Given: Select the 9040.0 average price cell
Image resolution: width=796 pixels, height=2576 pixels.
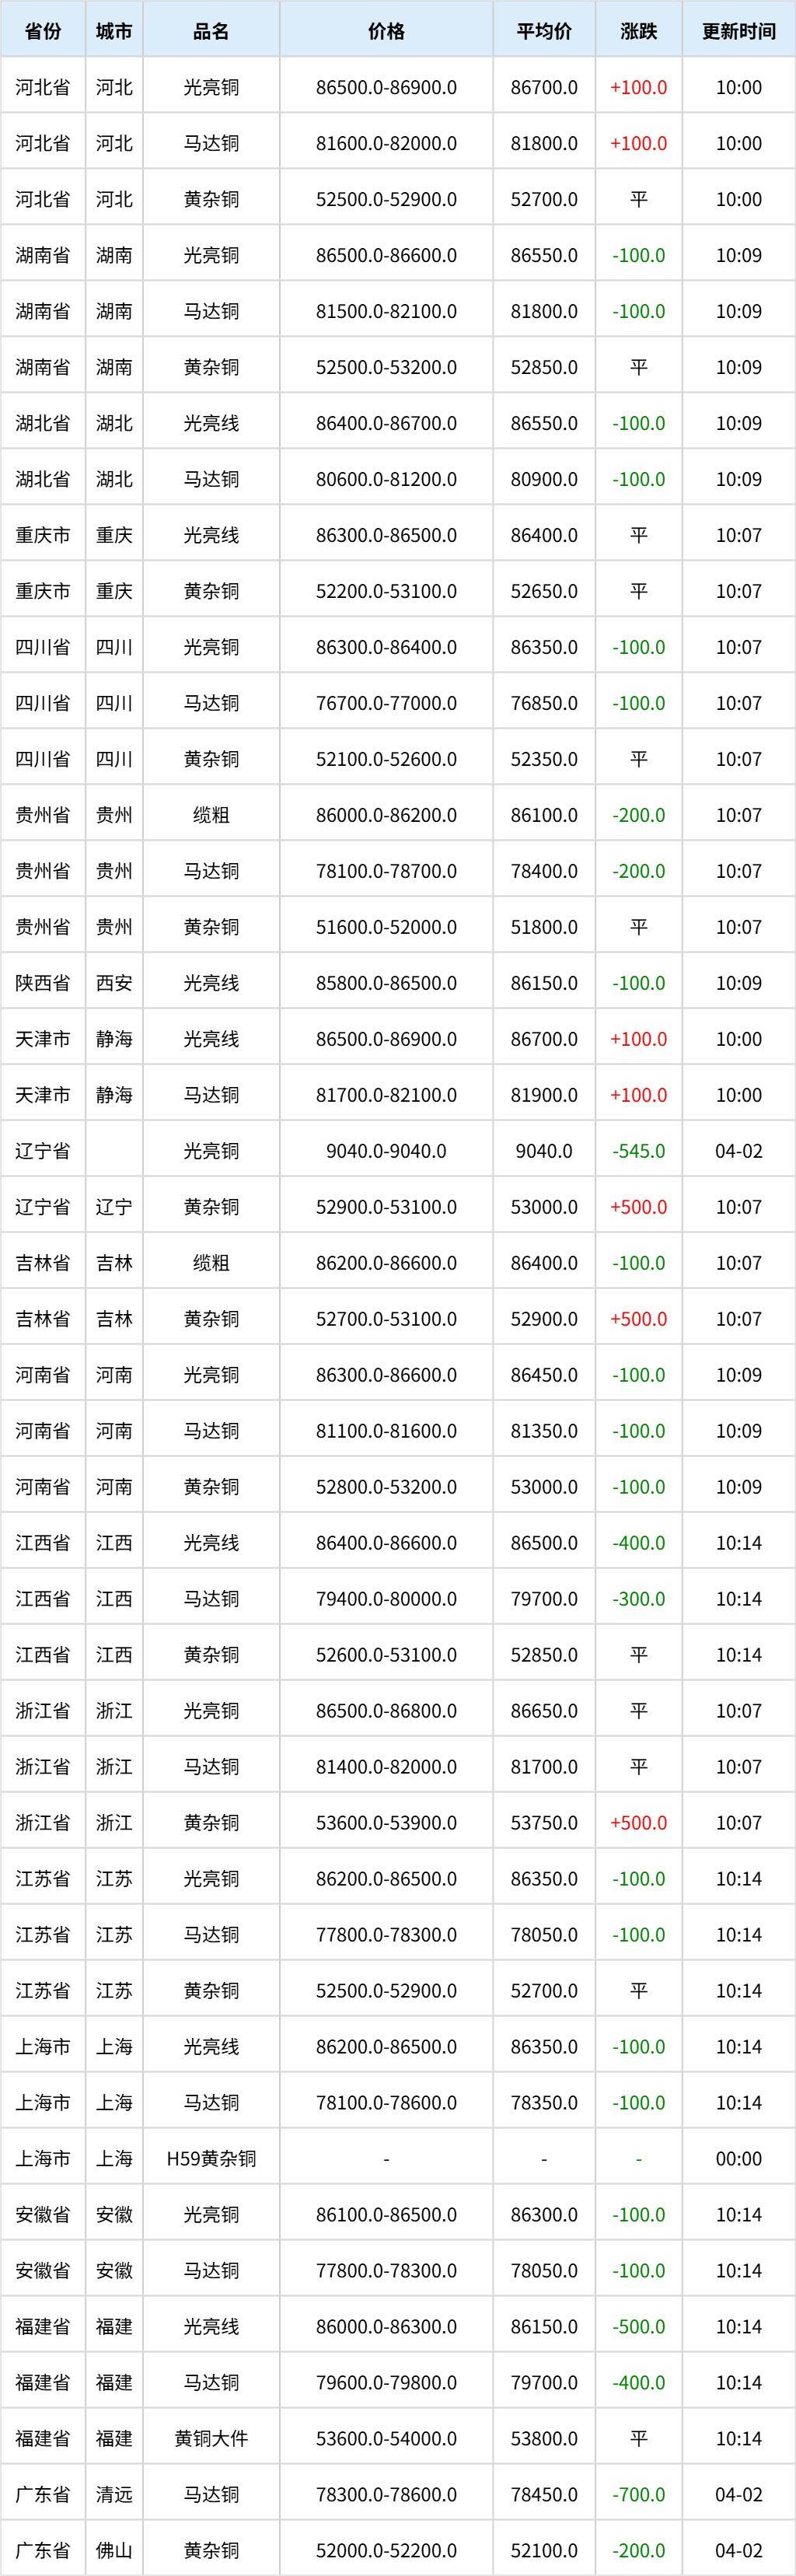Looking at the screenshot, I should [x=544, y=1151].
